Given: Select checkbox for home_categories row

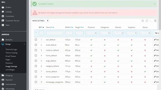Looking at the screenshot, I should pyautogui.click(x=36, y=77).
